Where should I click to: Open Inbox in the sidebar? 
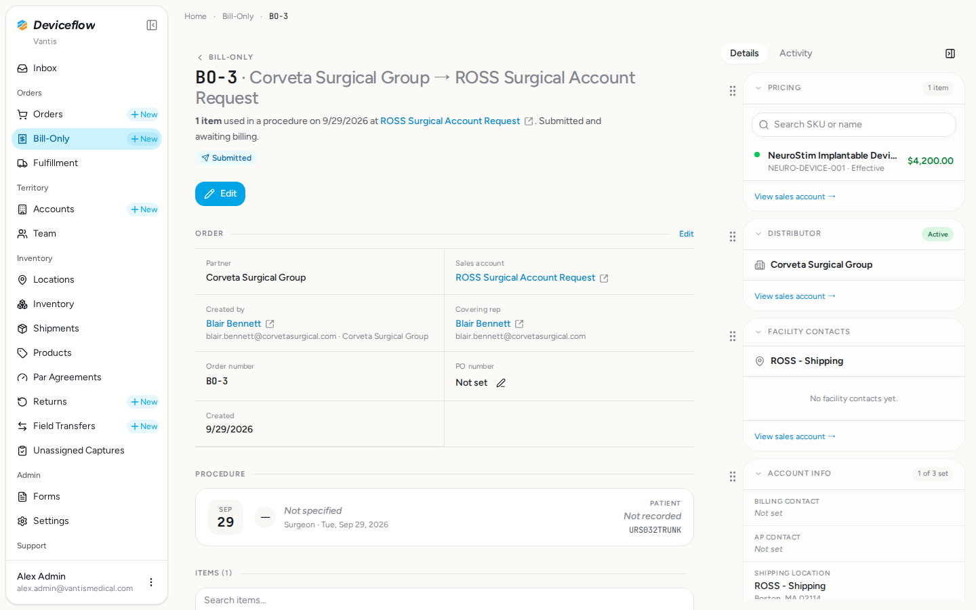tap(87, 68)
